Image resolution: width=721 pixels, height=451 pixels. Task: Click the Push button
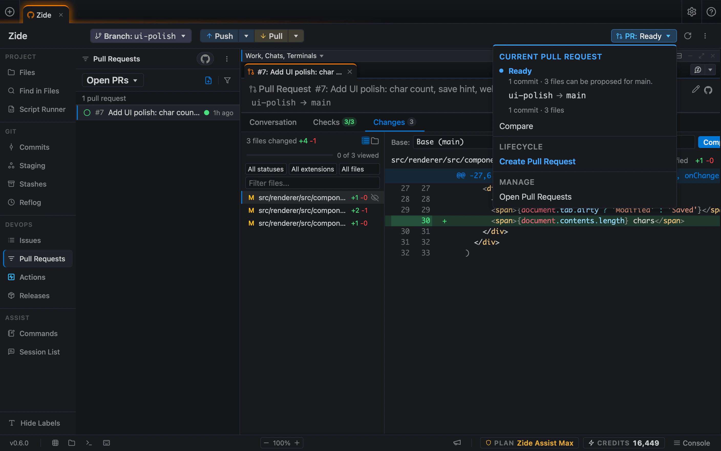point(219,36)
